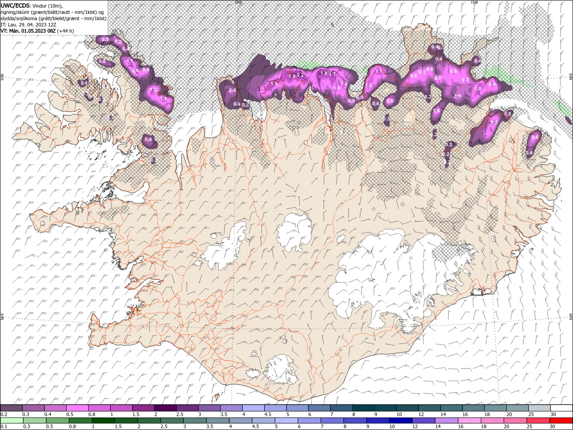
Task: Select lower legend red swatch above 30
Action: point(560,421)
